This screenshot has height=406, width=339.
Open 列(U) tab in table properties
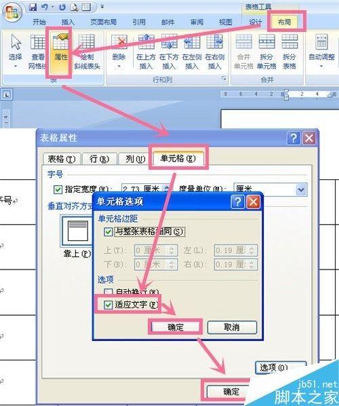click(135, 159)
